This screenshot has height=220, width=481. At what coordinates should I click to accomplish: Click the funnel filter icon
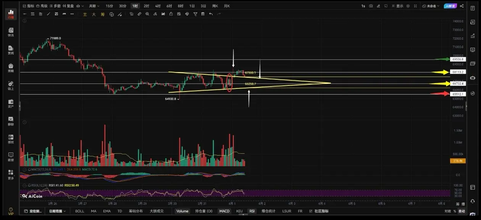pyautogui.click(x=195, y=14)
